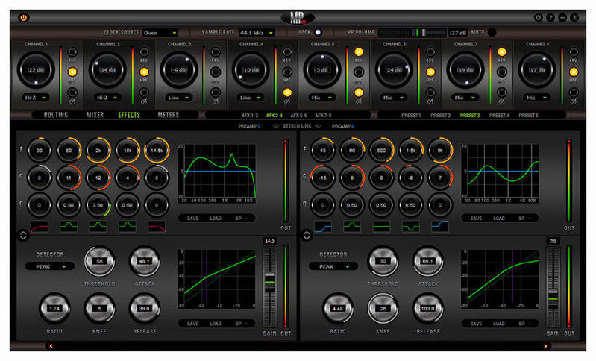The image size is (596, 361).
Task: Select the flat-line band shape in Preamp 4 EQ
Action: (x=381, y=227)
